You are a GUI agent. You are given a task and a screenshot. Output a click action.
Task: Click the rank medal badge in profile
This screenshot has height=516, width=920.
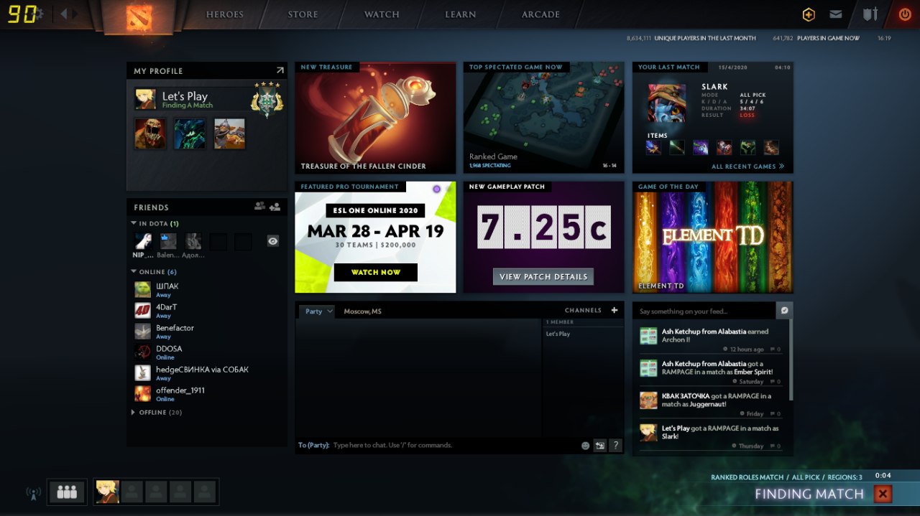click(267, 100)
